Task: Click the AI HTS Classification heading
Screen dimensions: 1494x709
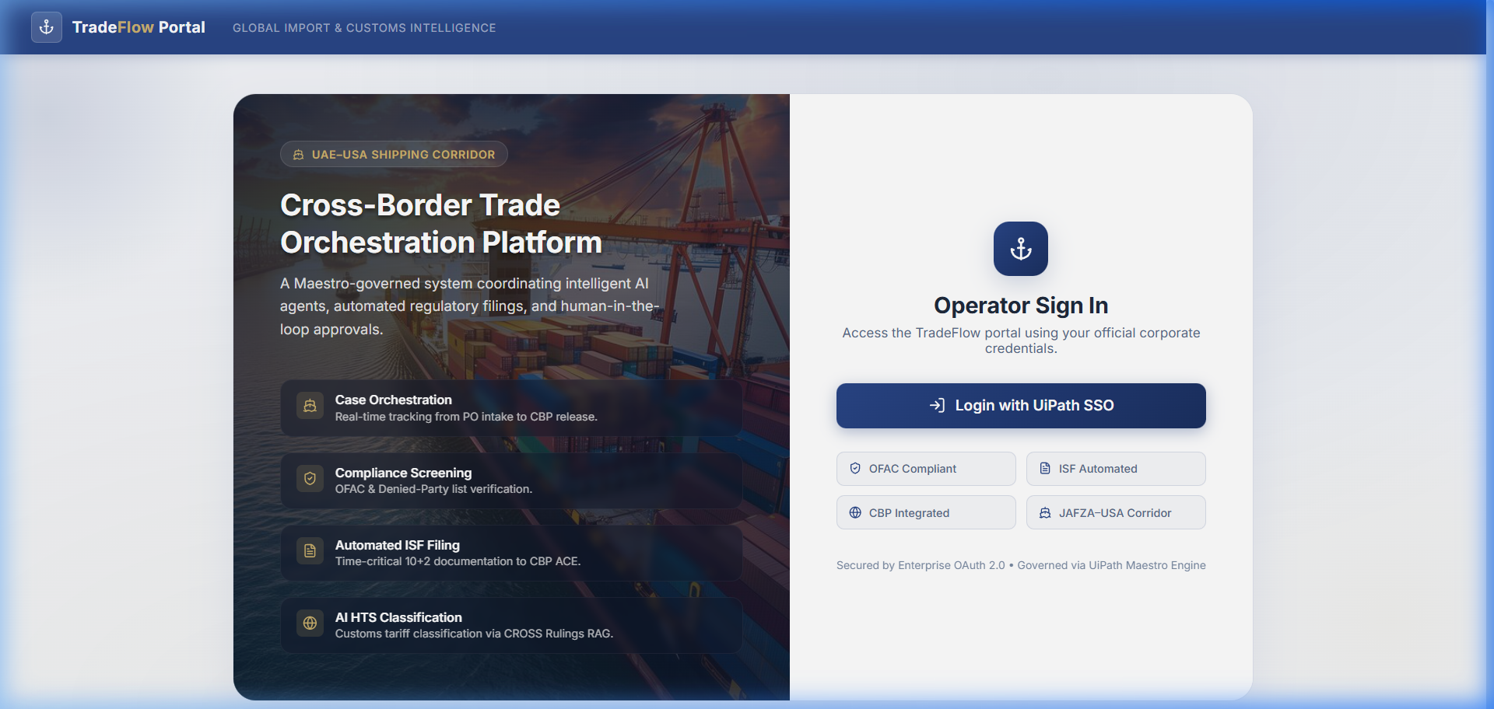Action: click(398, 617)
